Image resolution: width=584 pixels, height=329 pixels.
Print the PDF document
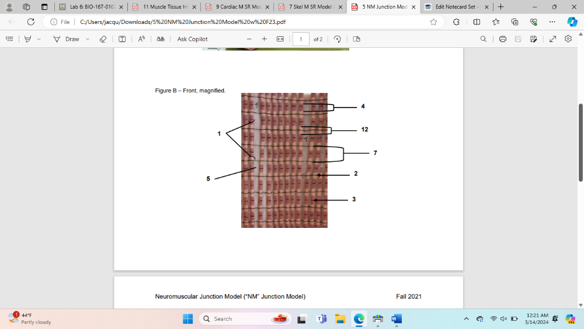(x=502, y=39)
